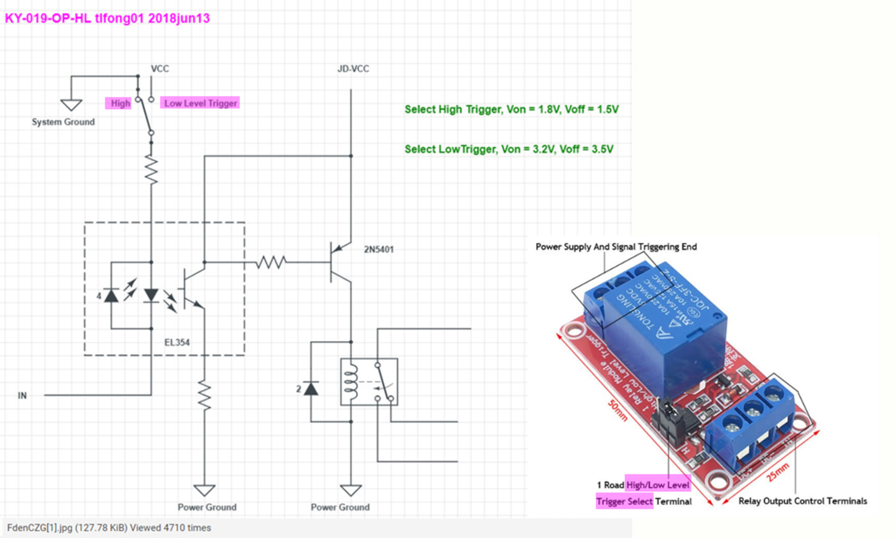
Task: Click the flyback diode labeled 2
Action: (311, 388)
